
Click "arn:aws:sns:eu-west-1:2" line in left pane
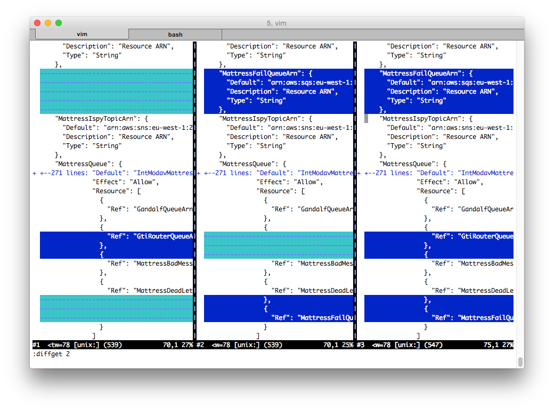(x=127, y=128)
